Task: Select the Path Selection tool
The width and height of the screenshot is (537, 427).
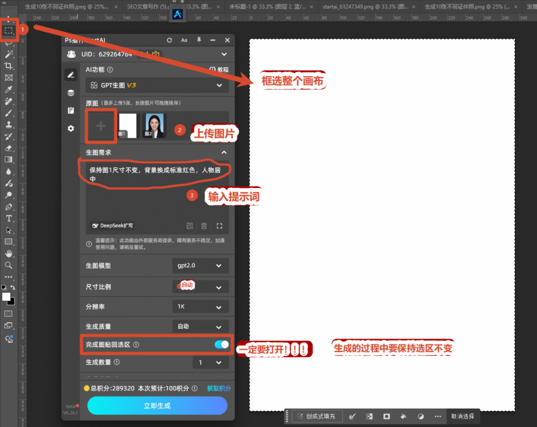Action: click(x=8, y=230)
